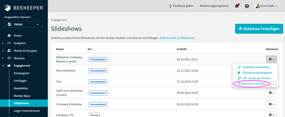Click the Nutzer & Gruppen people icon

[9, 51]
